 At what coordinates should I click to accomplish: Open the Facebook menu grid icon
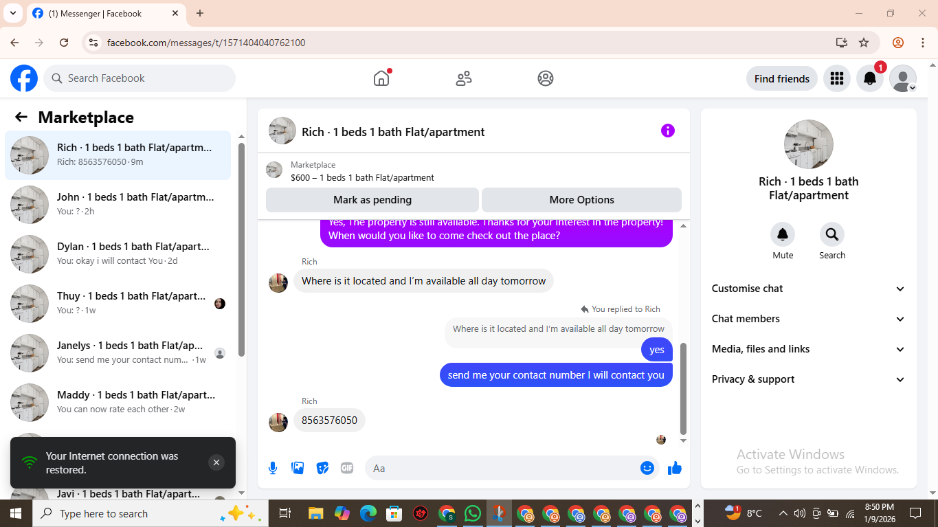(x=836, y=78)
